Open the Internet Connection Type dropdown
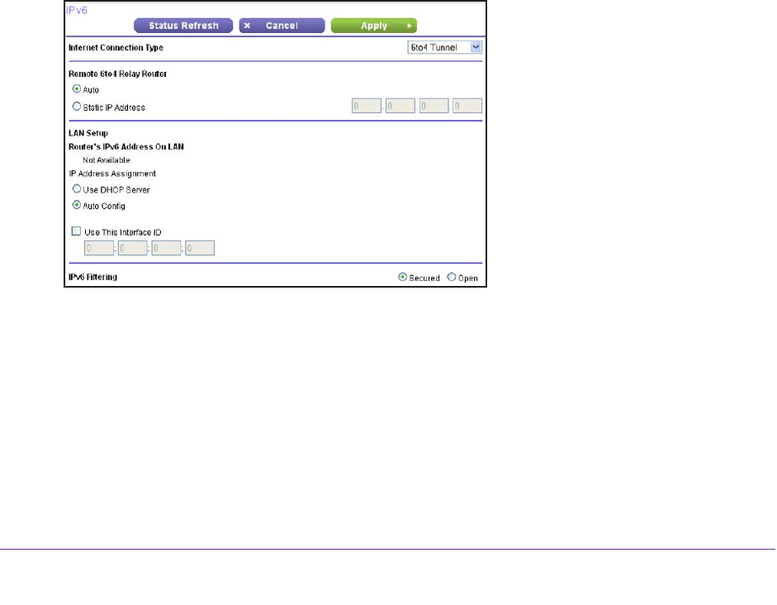777x605 pixels. (x=444, y=48)
